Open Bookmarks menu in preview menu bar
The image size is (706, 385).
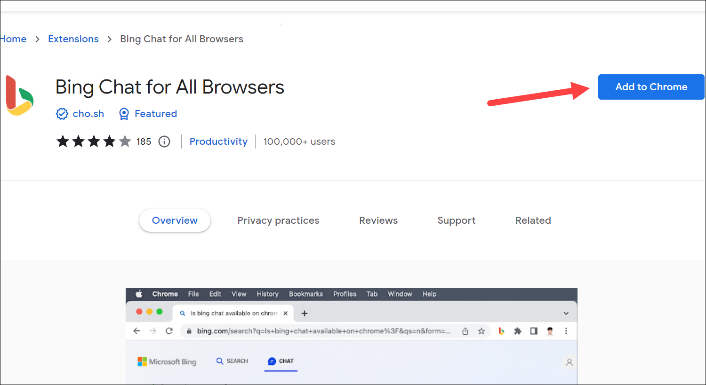tap(306, 294)
